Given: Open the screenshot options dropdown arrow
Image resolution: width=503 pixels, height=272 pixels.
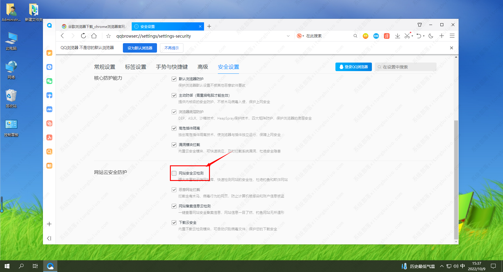Looking at the screenshot, I should coord(412,36).
